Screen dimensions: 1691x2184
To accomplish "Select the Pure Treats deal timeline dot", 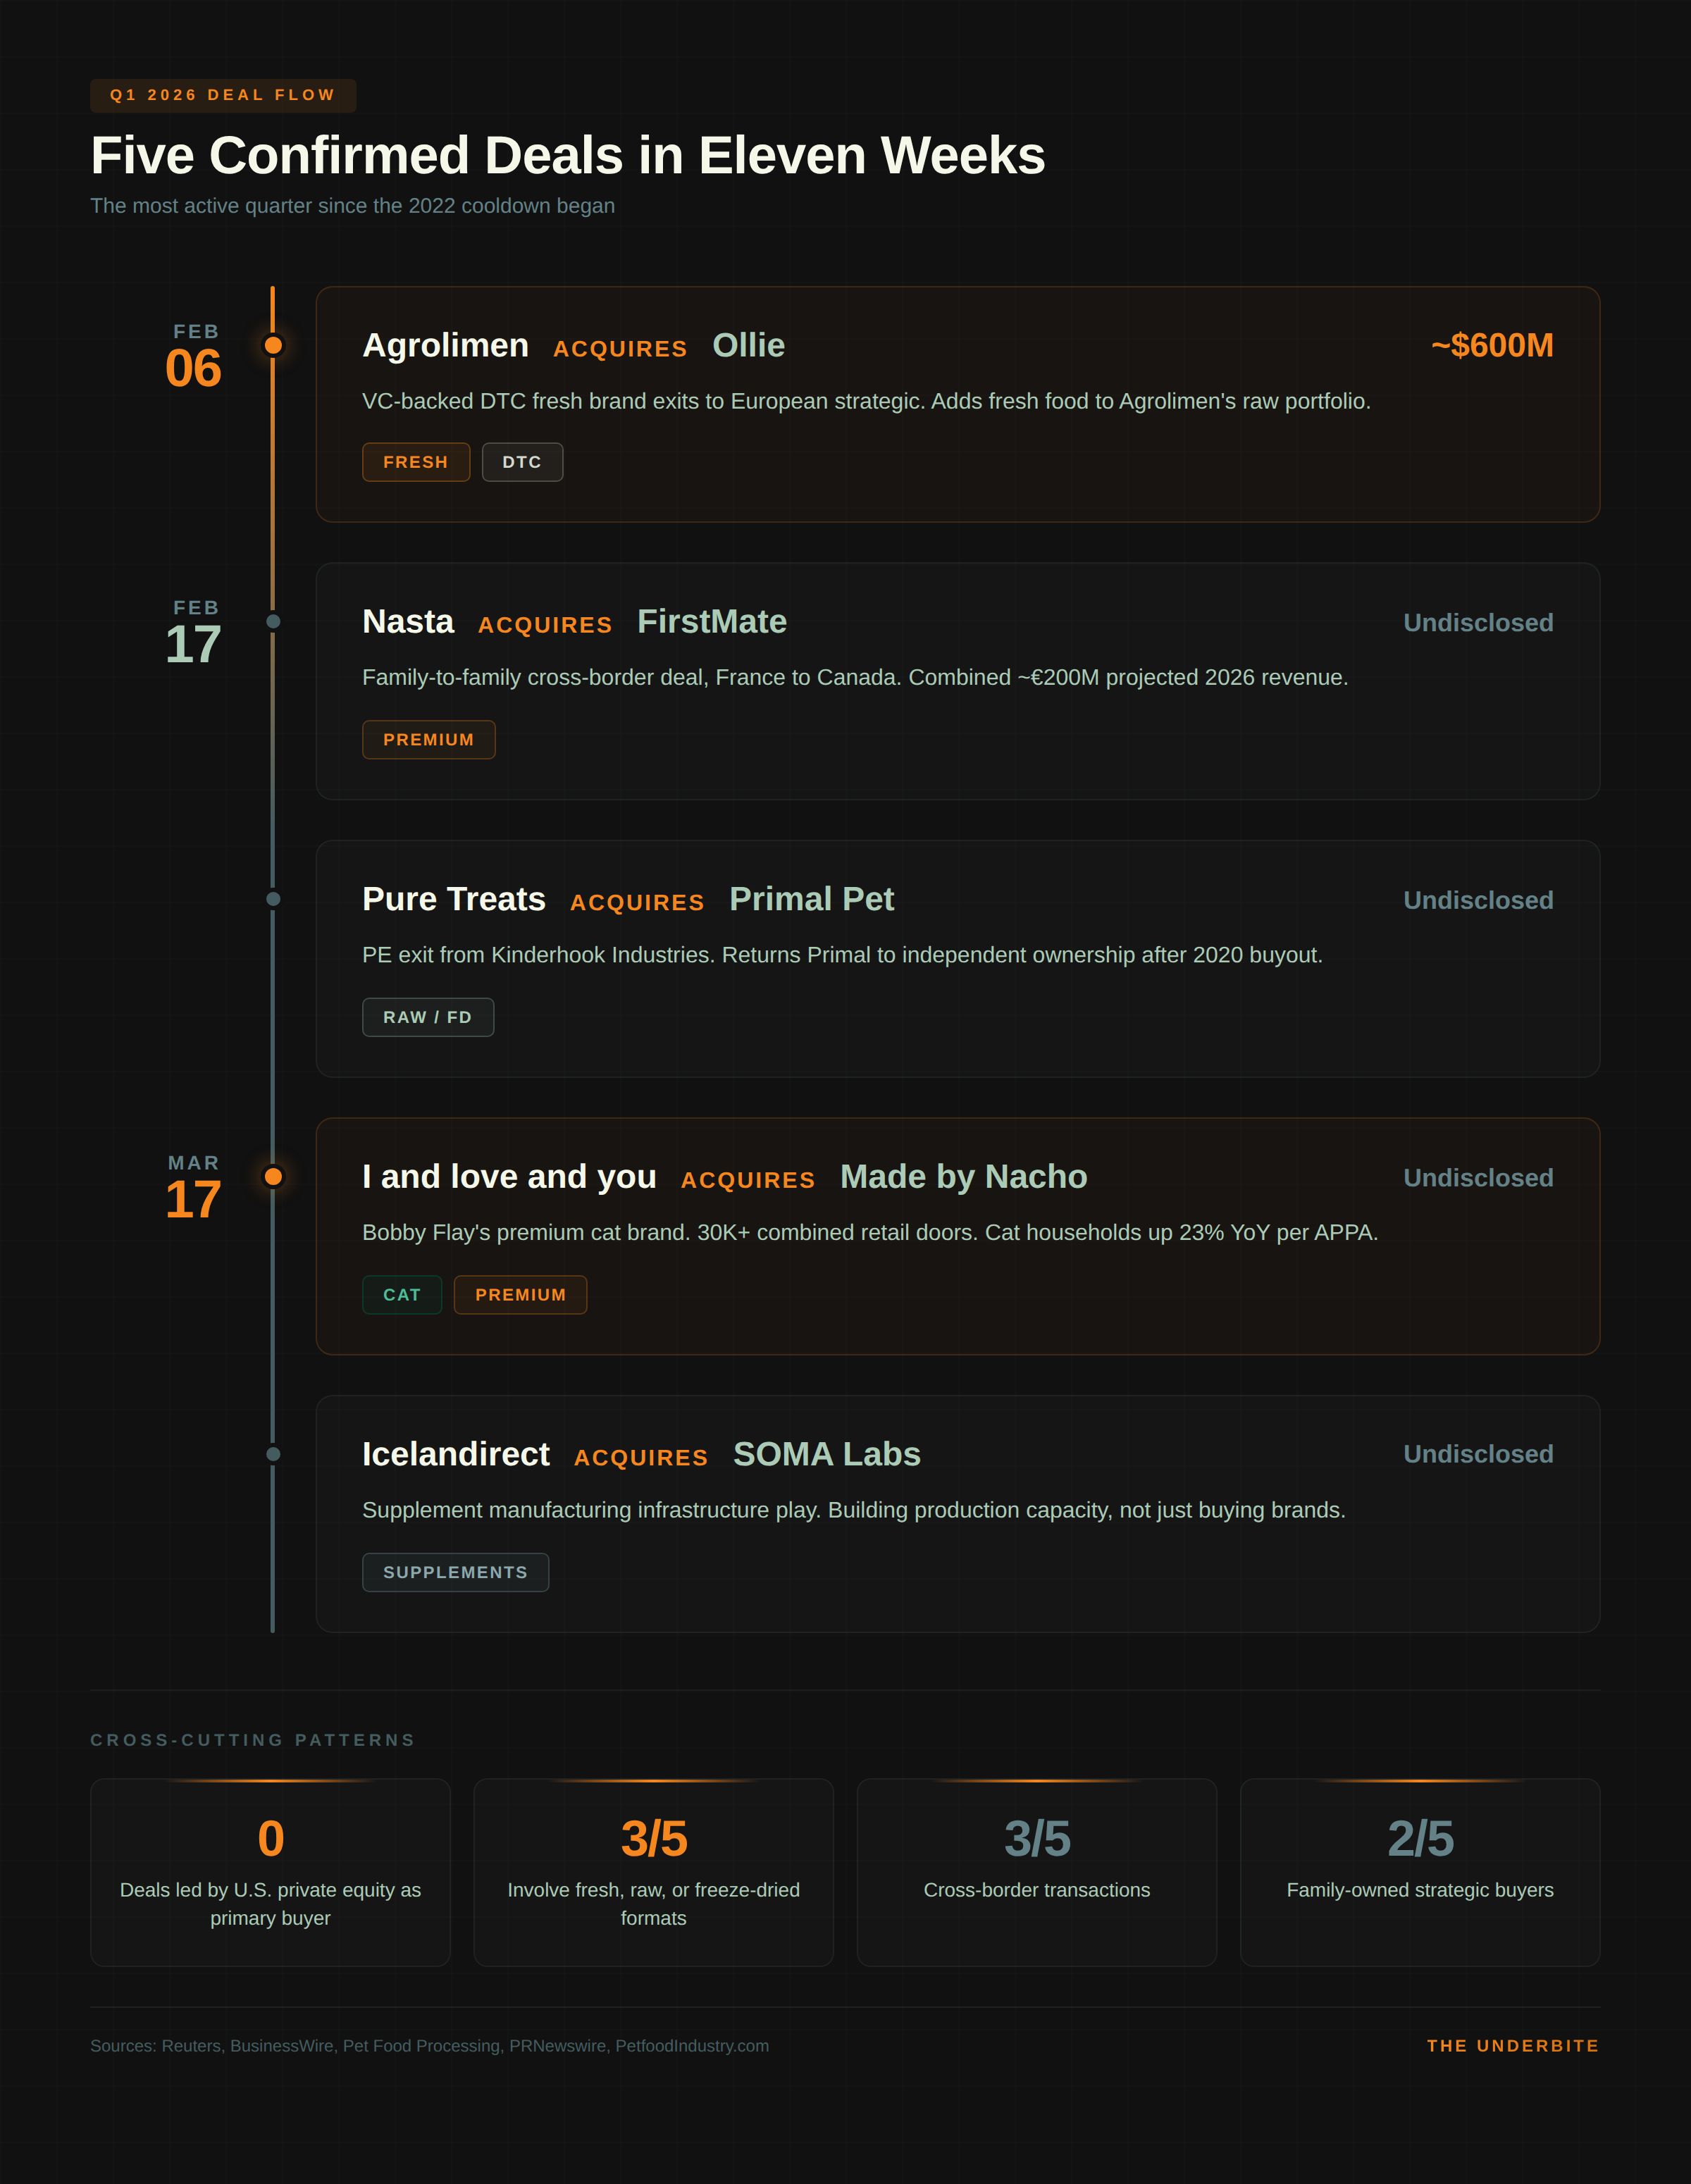I will (273, 899).
